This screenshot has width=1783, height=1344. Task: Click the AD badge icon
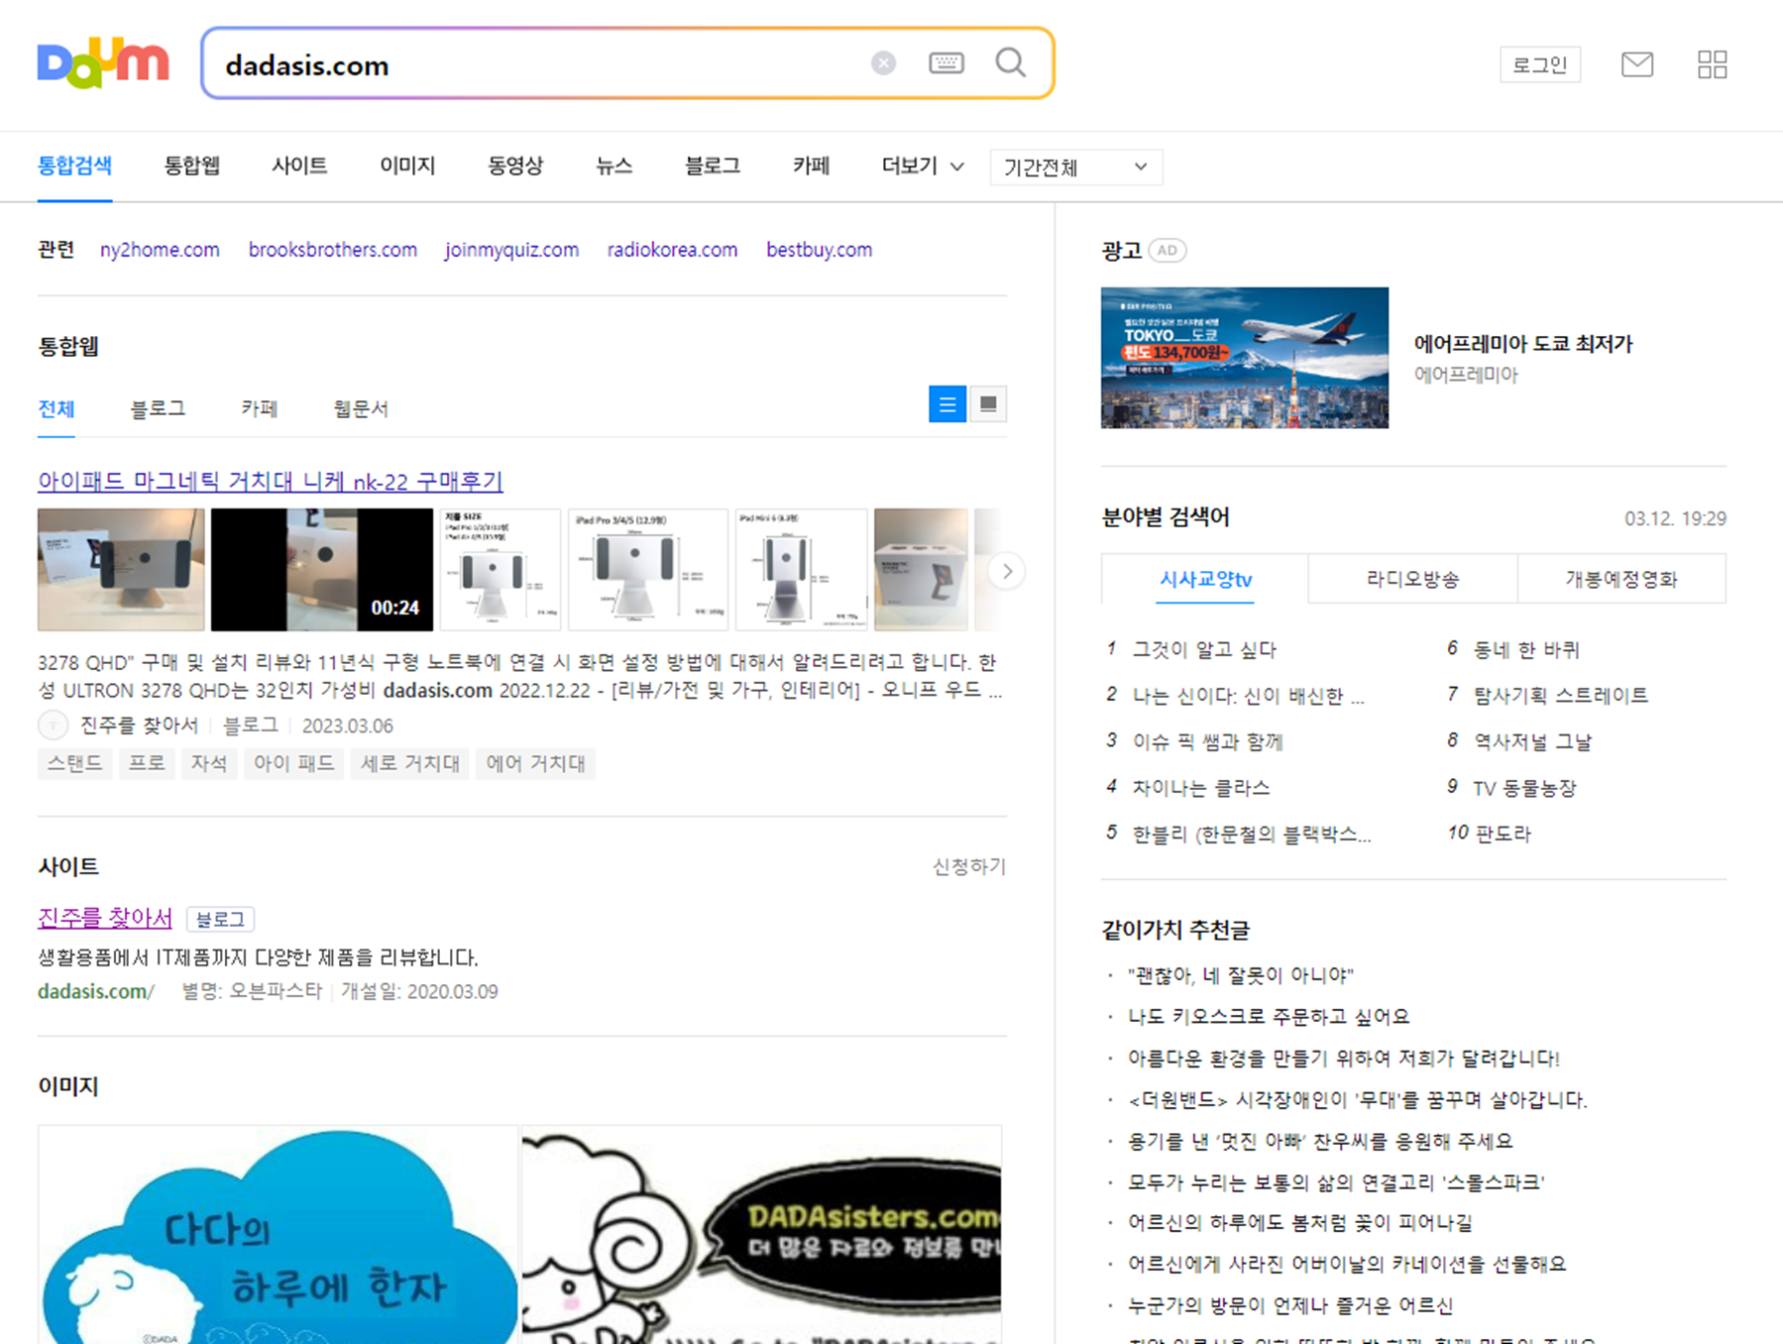pos(1168,251)
